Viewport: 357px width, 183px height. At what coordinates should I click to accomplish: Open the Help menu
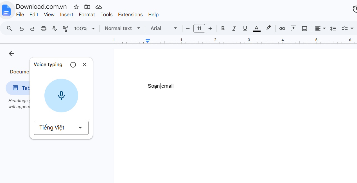click(153, 15)
